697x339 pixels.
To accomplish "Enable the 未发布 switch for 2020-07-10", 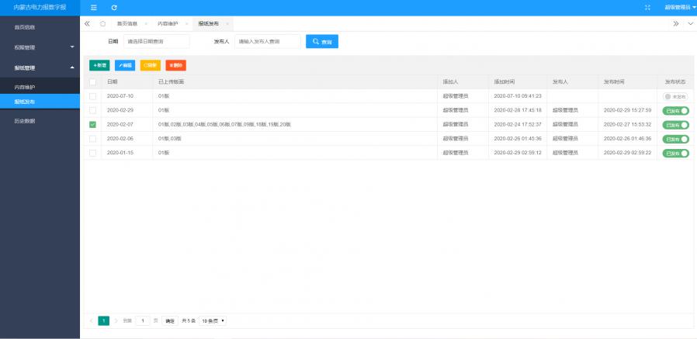I will pos(675,96).
